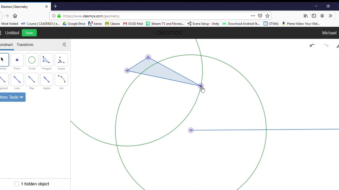Image resolution: width=339 pixels, height=190 pixels.
Task: Select the Angle tool
Action: tap(61, 60)
